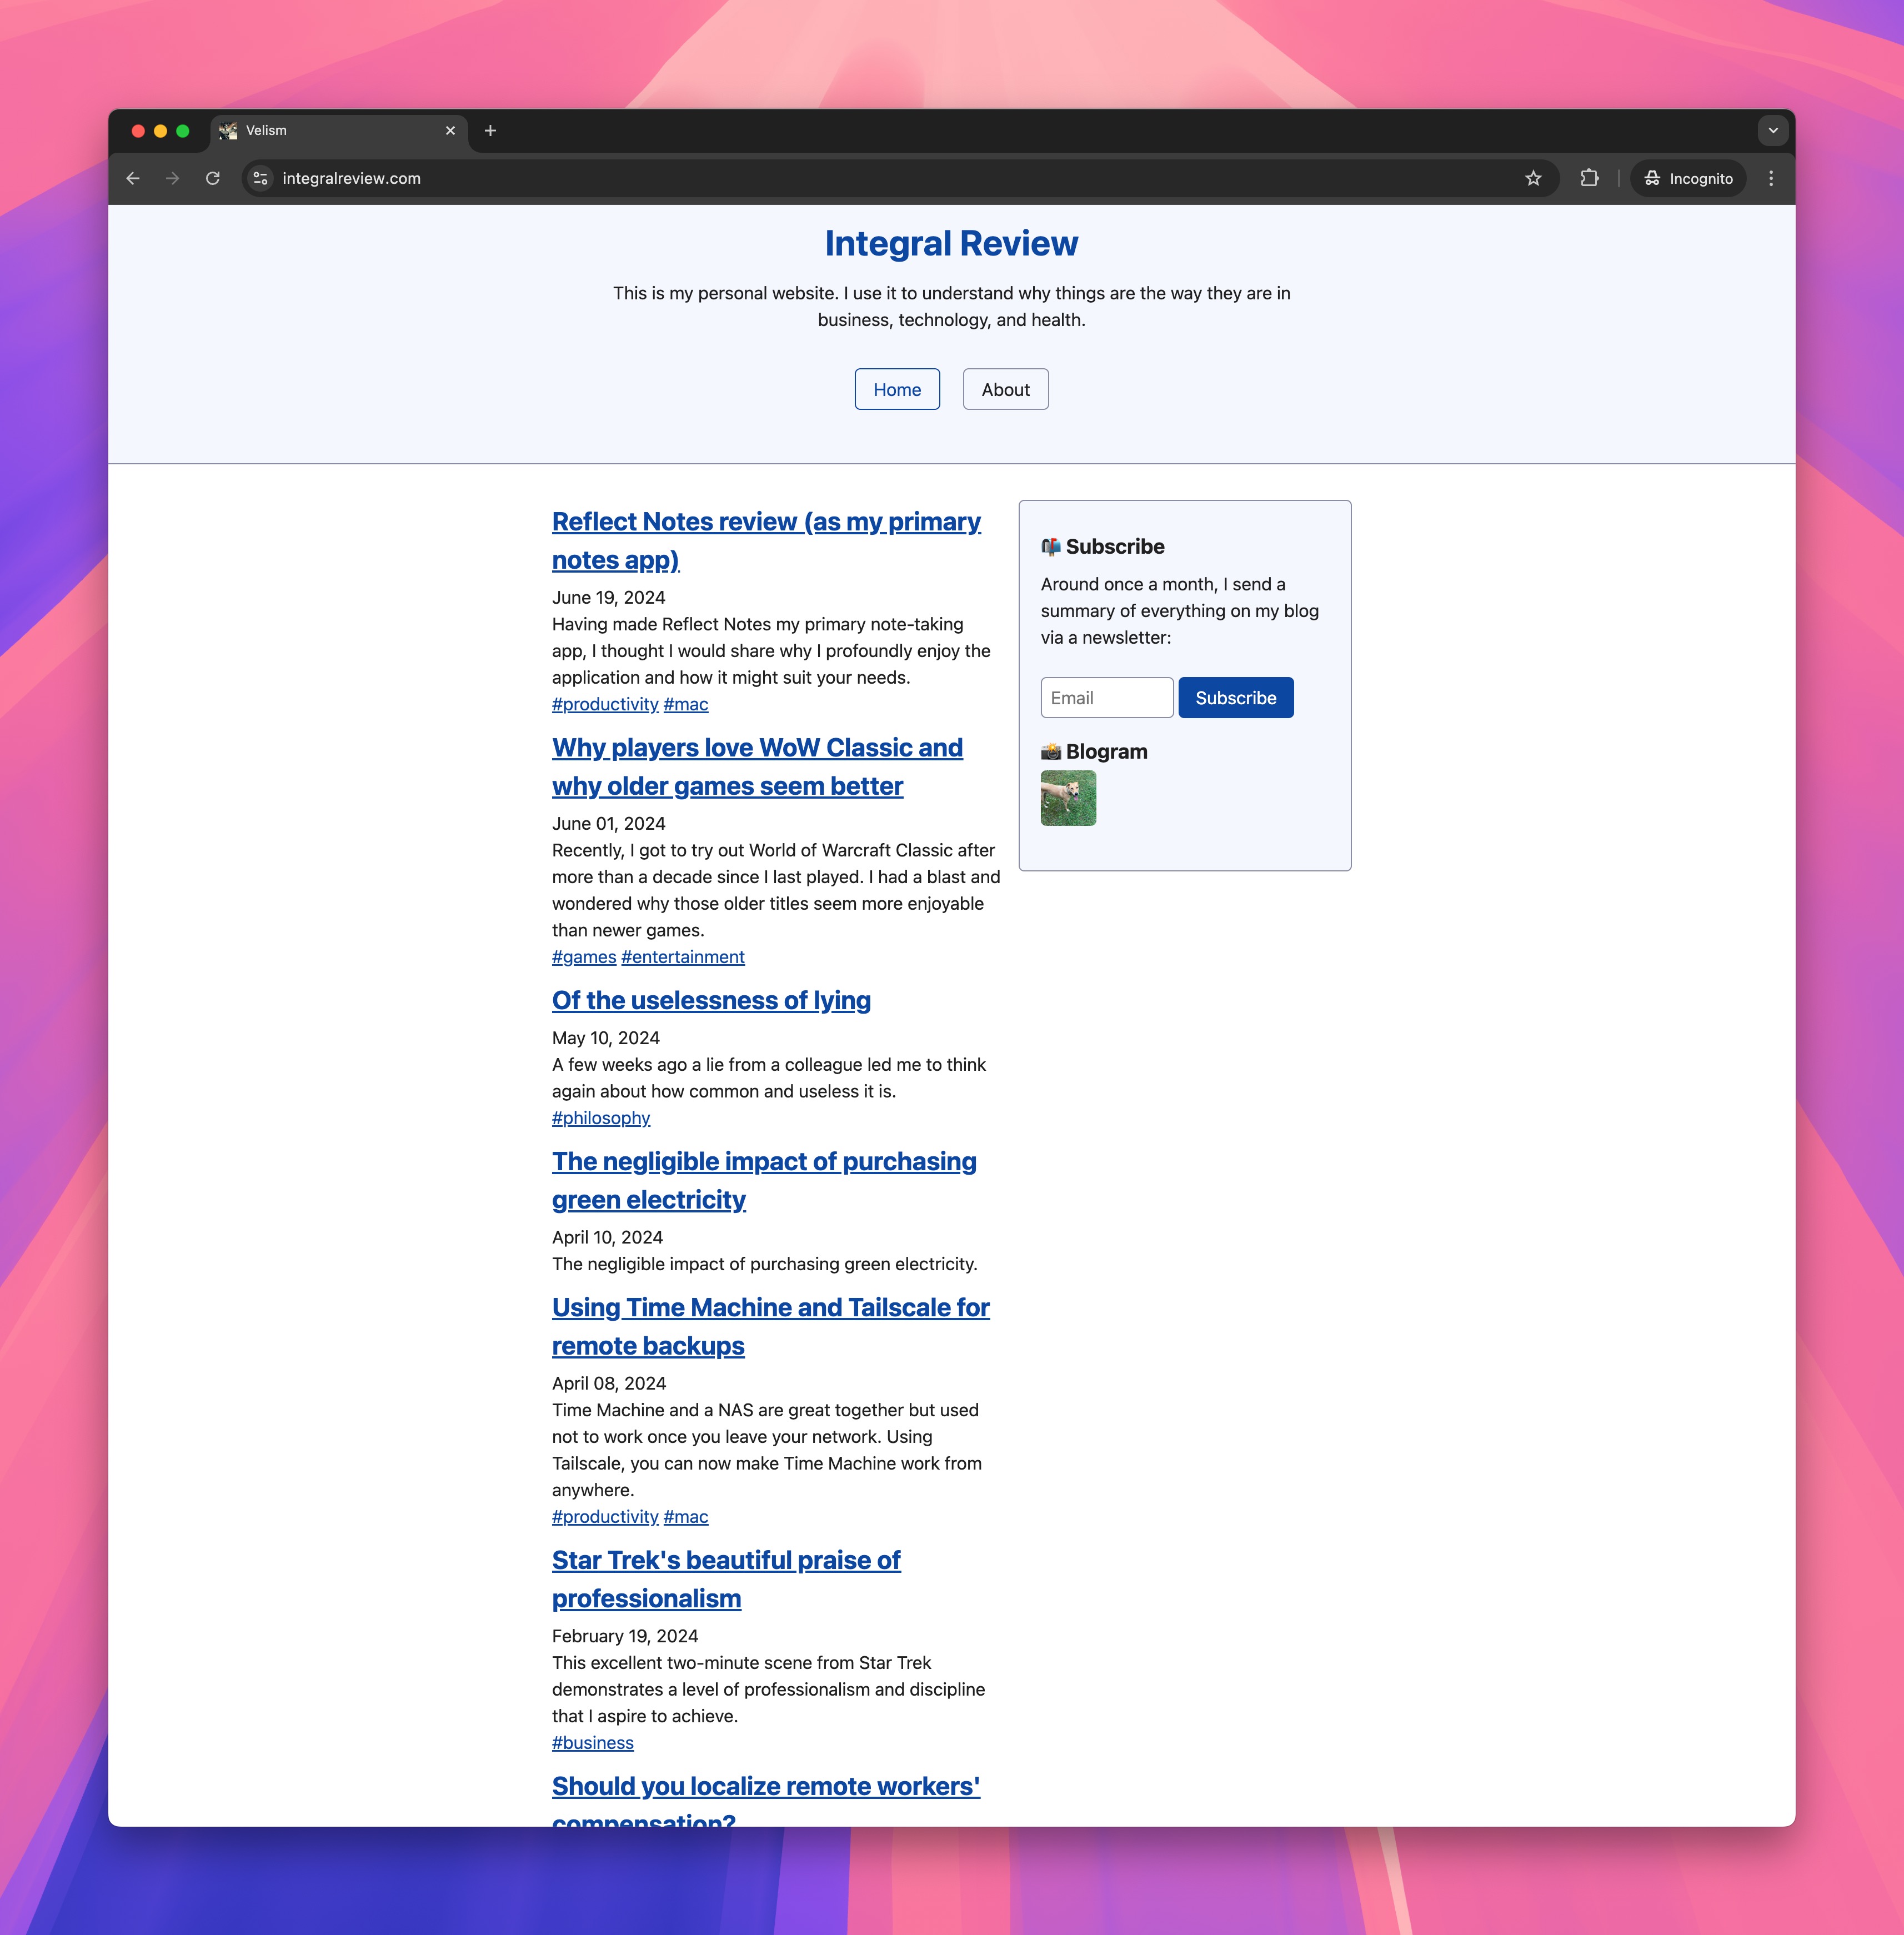Open the Chrome three-dot menu

click(x=1771, y=178)
